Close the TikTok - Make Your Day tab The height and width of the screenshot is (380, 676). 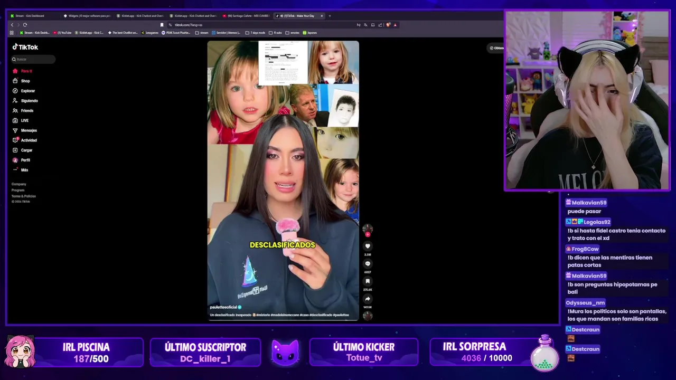pos(322,16)
